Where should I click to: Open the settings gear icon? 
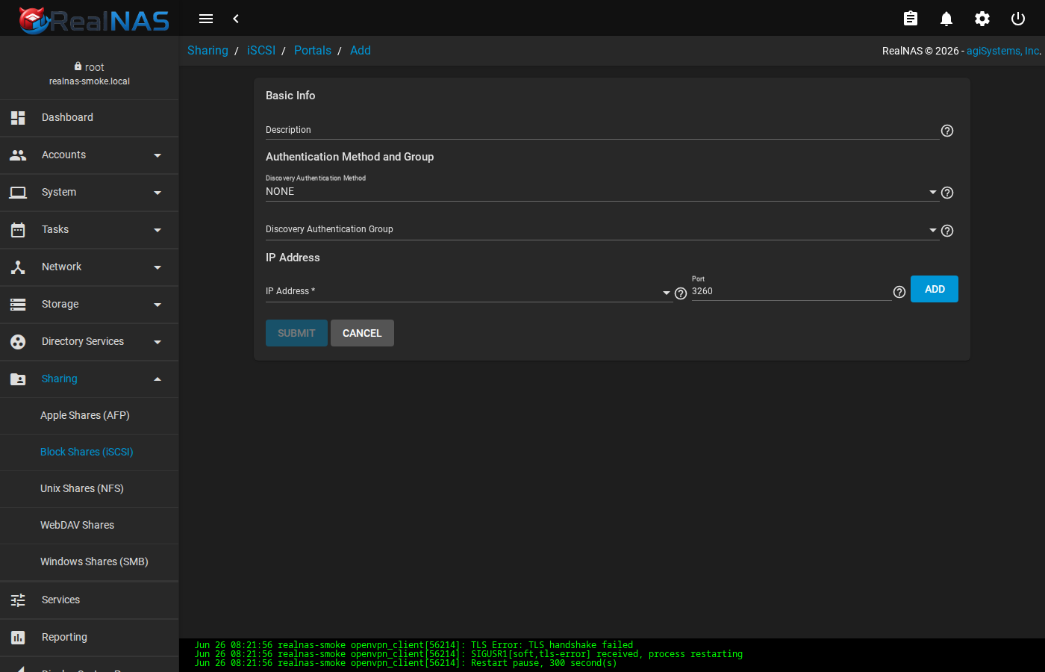pyautogui.click(x=982, y=19)
